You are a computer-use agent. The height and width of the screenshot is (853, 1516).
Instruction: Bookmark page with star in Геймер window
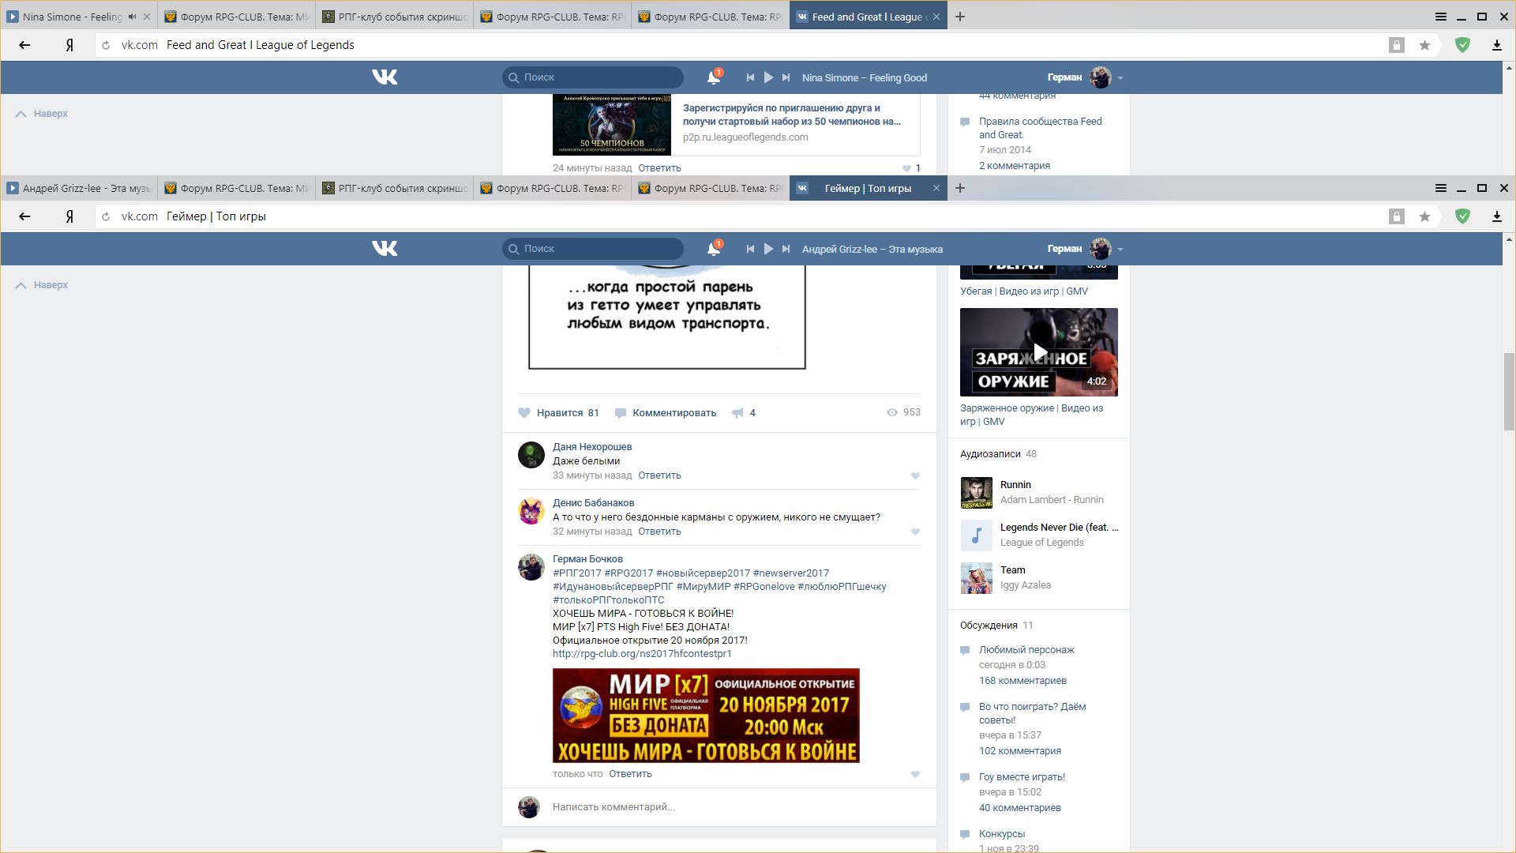1424,216
